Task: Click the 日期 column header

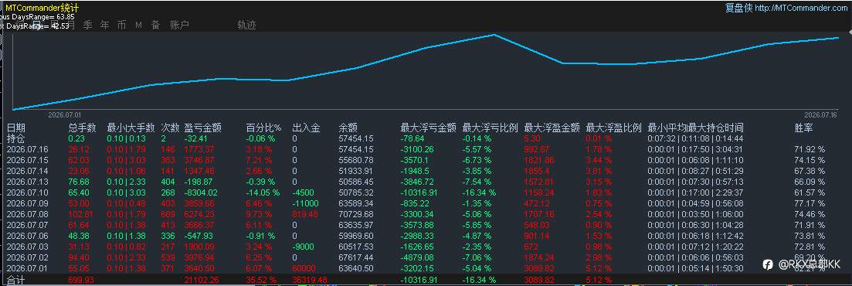Action: 15,128
